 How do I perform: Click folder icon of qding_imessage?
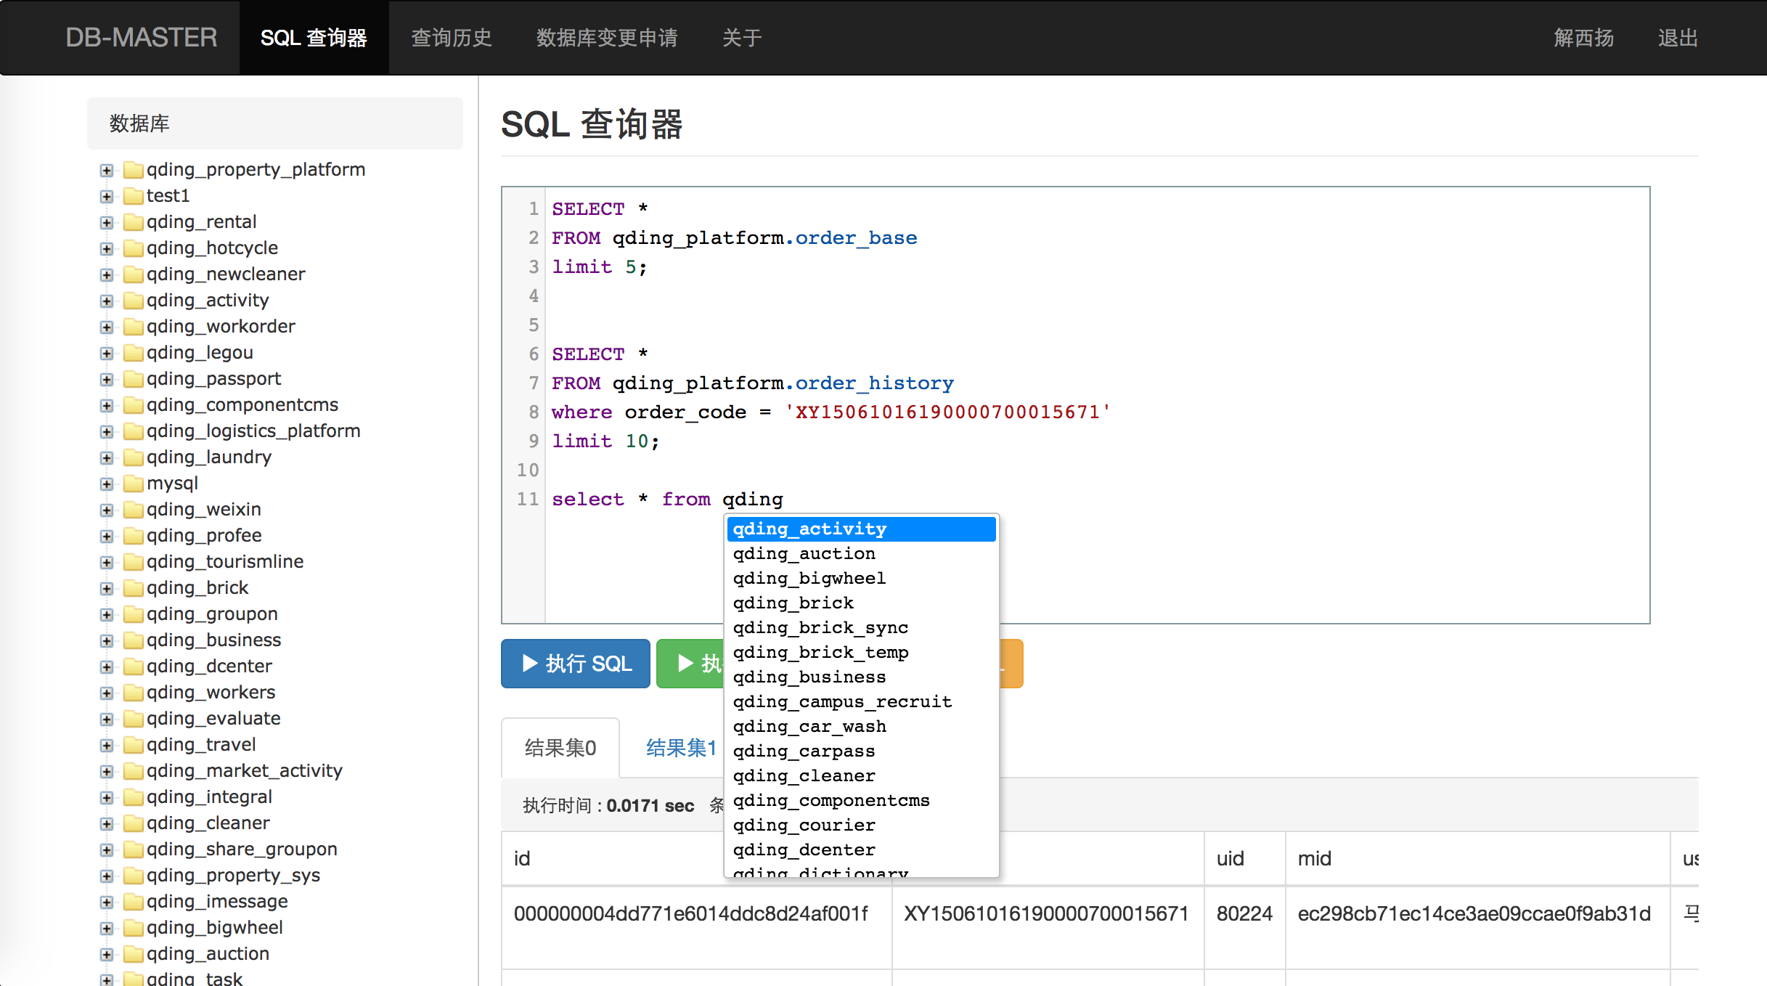133,902
